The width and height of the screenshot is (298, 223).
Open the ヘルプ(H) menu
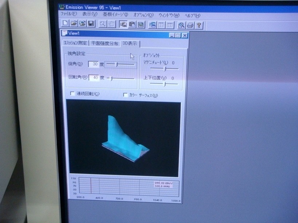192,16
